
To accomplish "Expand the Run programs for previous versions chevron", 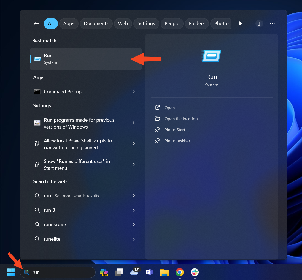I will coord(134,123).
